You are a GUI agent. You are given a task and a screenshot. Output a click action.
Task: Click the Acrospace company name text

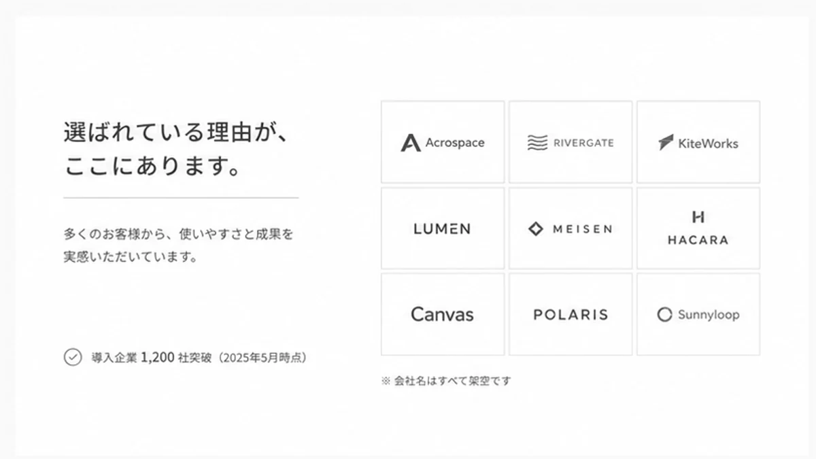[455, 143]
